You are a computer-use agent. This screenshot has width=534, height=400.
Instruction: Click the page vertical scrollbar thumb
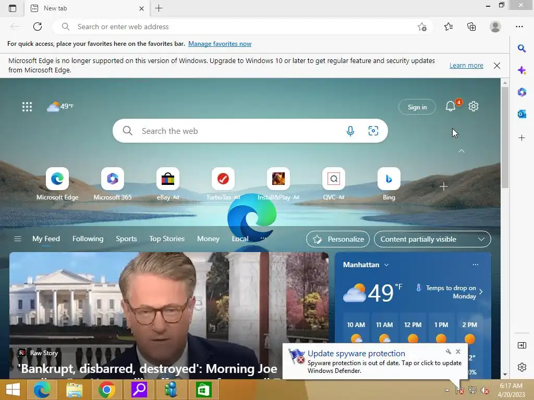pos(505,137)
